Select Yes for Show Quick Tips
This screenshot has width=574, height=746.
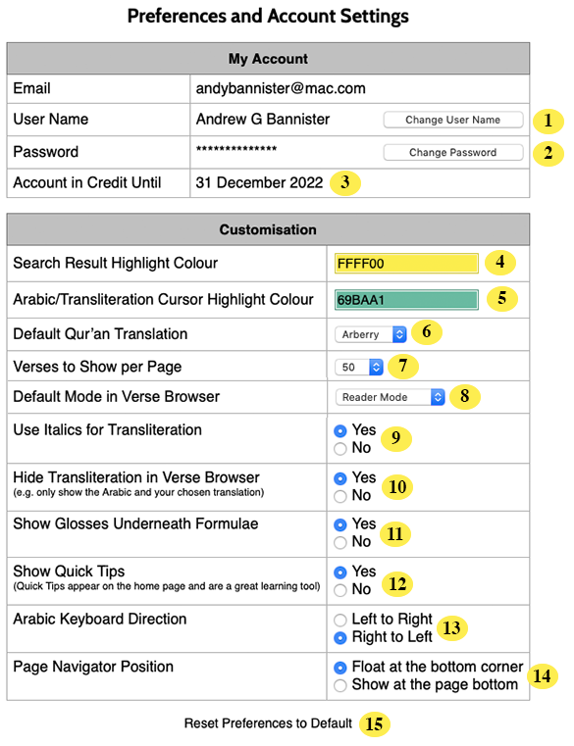coord(340,572)
